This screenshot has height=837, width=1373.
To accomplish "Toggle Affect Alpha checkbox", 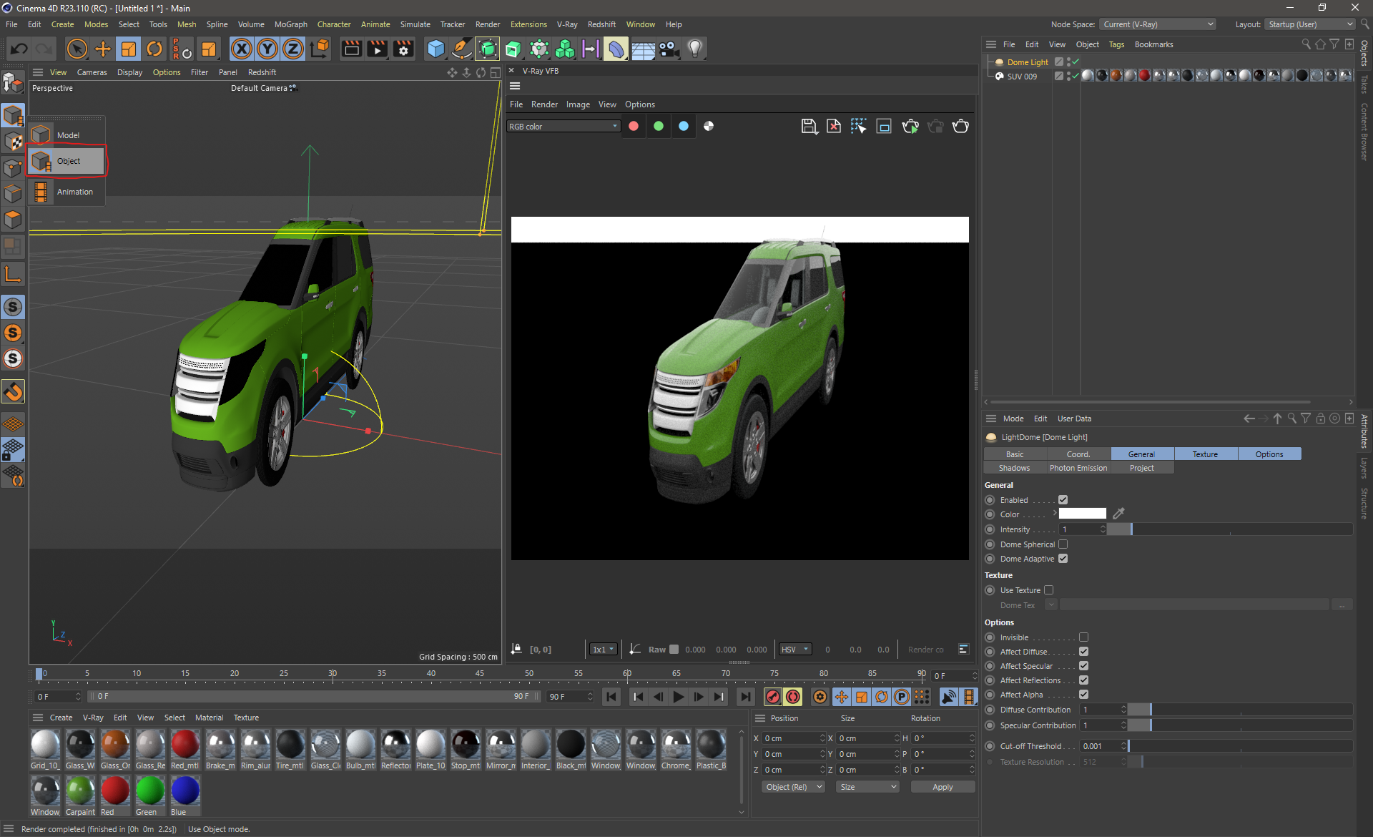I will [1083, 695].
